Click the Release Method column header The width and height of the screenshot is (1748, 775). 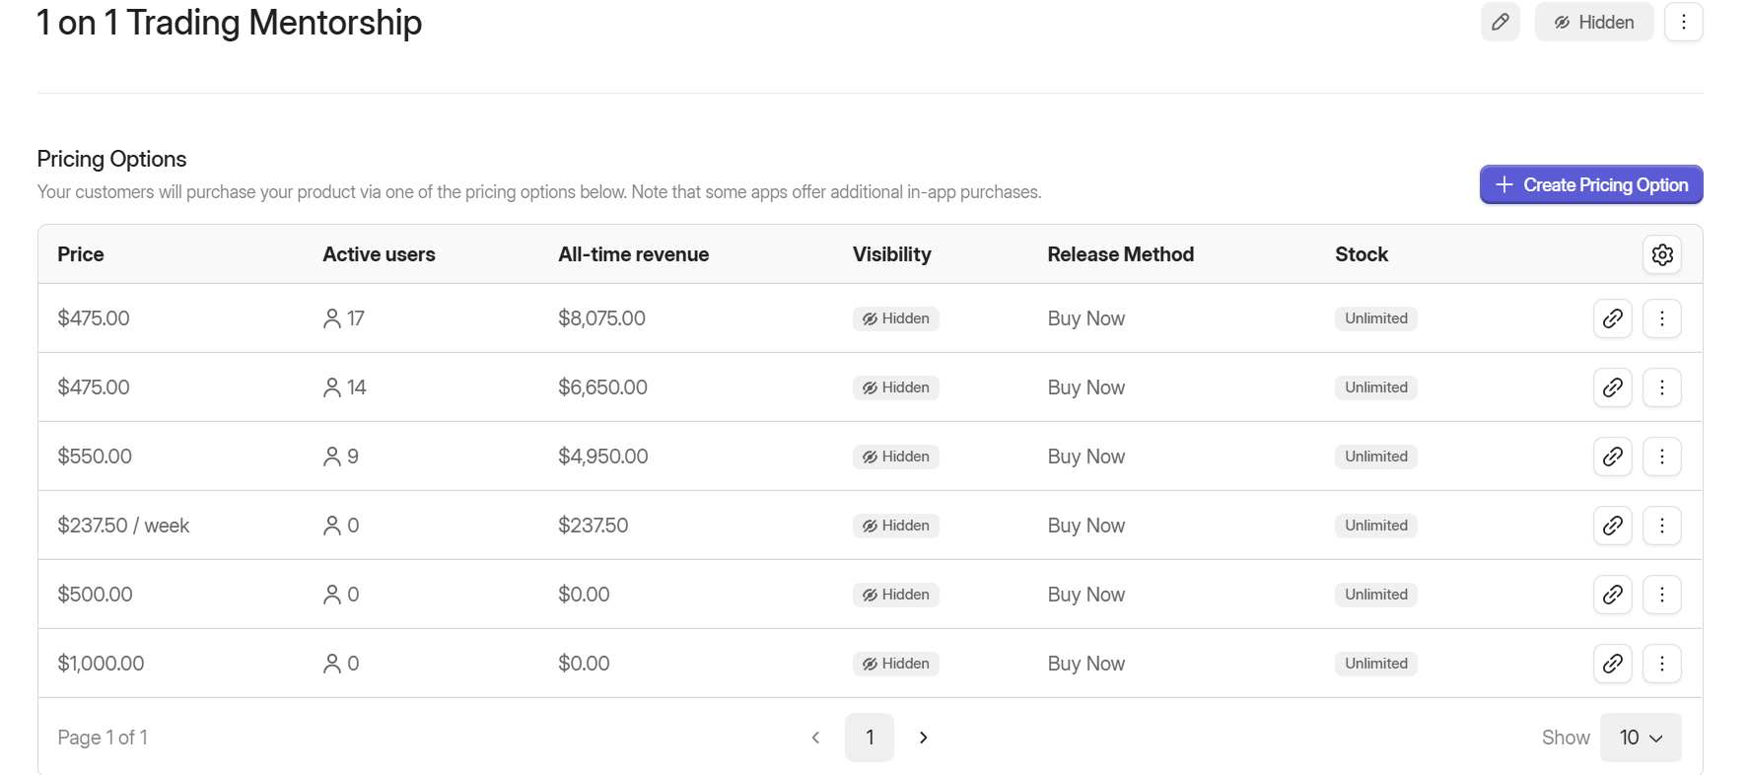(x=1120, y=254)
